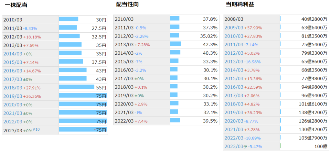Open the 2015/03 link in 当期純利益 table
The image size is (331, 153).
(234, 79)
